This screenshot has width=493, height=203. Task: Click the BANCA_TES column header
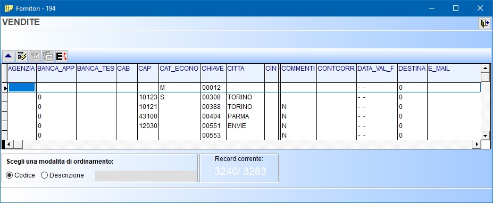[96, 73]
